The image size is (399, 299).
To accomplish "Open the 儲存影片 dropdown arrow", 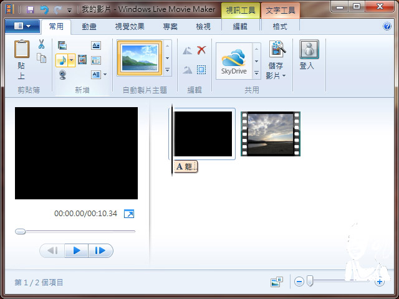I will 284,75.
